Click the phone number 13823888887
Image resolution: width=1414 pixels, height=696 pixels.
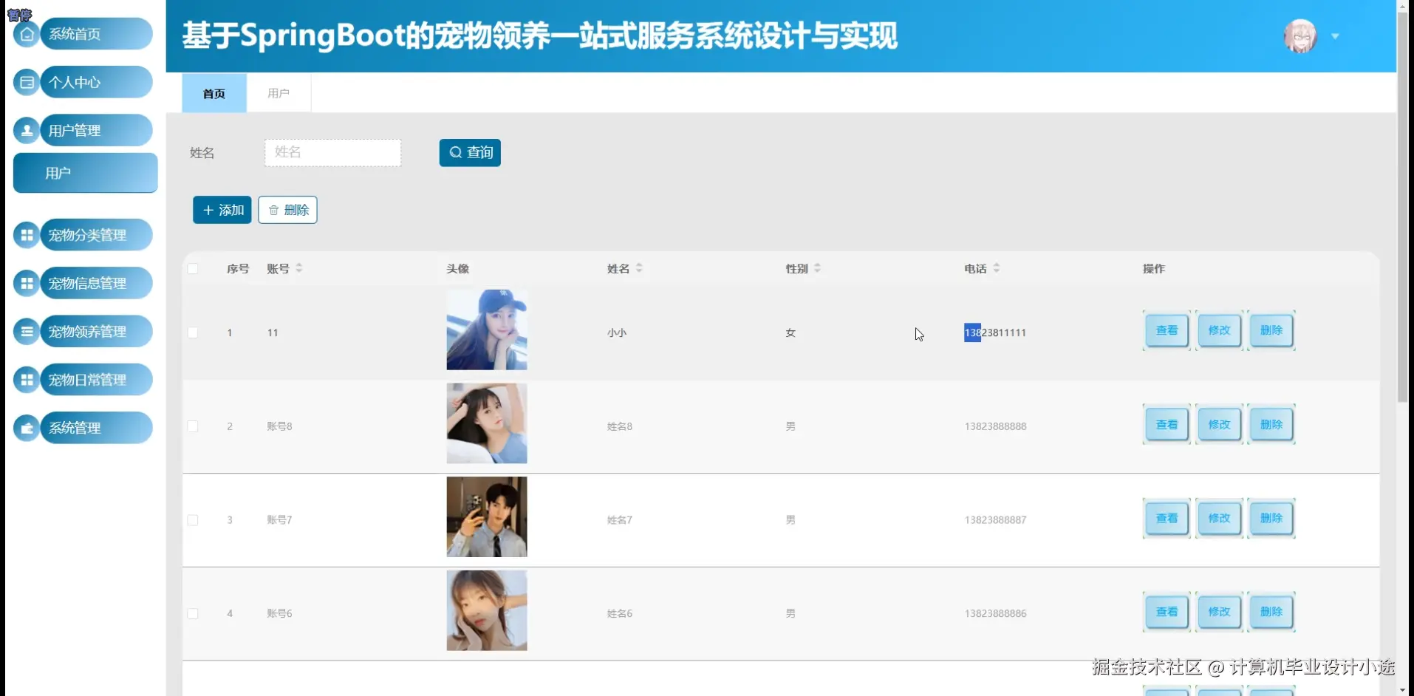[x=995, y=520]
